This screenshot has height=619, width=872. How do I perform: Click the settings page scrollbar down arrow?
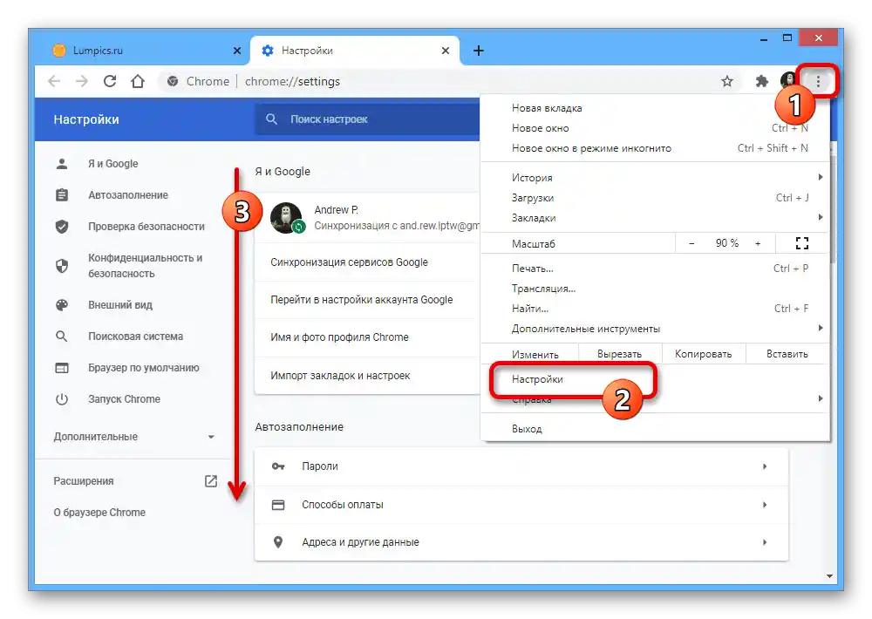(830, 576)
